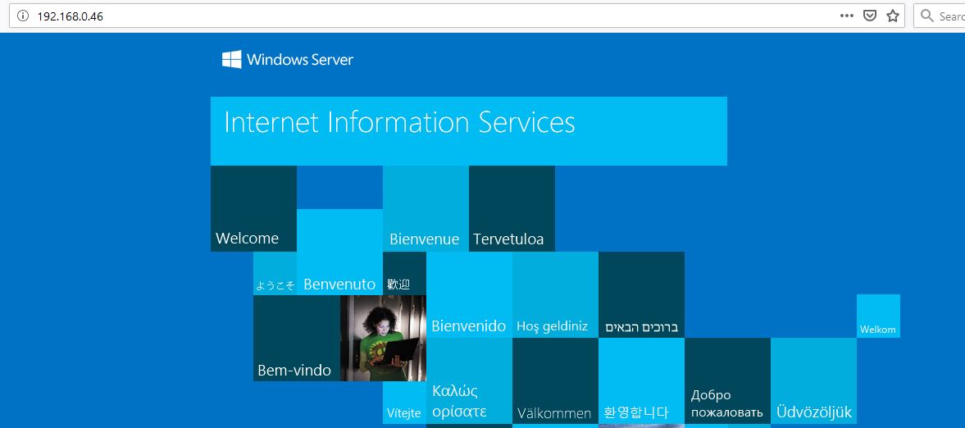
Task: Click the 歡迎 tile
Action: (404, 273)
